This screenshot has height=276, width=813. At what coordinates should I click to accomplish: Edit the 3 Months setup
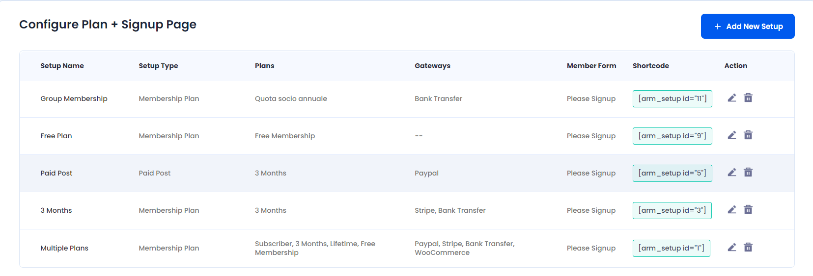coord(732,210)
